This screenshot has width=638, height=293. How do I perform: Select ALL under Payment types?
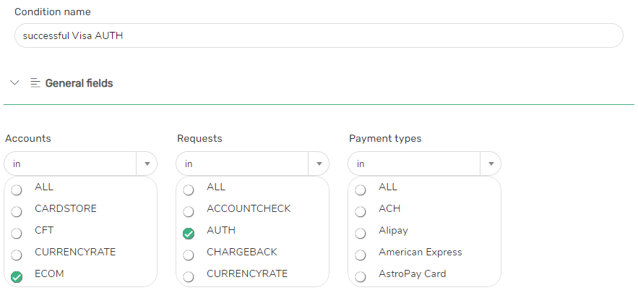pos(361,190)
